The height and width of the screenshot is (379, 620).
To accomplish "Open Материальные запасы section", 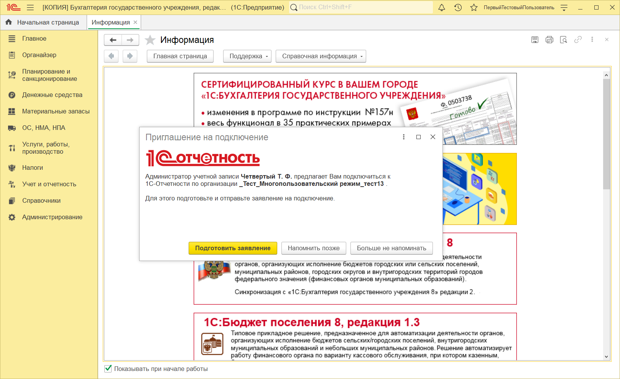I will [x=49, y=111].
